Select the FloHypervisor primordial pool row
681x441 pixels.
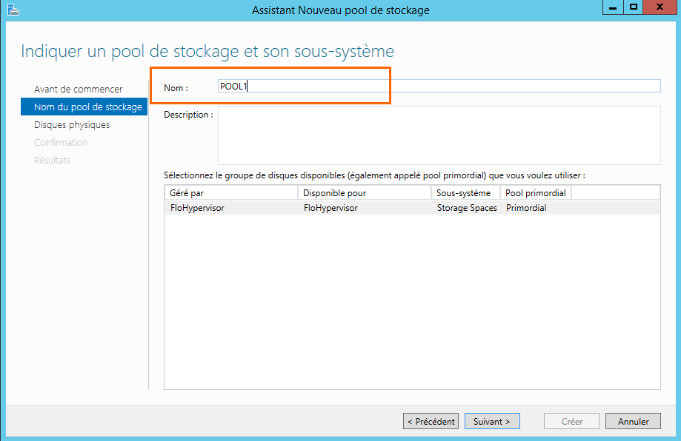click(x=411, y=208)
